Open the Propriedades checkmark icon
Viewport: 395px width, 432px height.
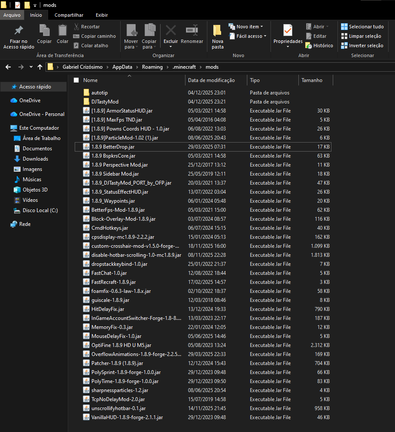point(288,30)
